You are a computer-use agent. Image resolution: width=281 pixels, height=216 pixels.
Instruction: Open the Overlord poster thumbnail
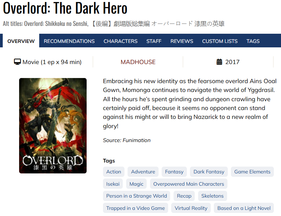pyautogui.click(x=53, y=126)
